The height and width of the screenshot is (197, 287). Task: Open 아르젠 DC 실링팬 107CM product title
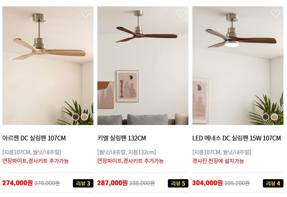click(34, 138)
